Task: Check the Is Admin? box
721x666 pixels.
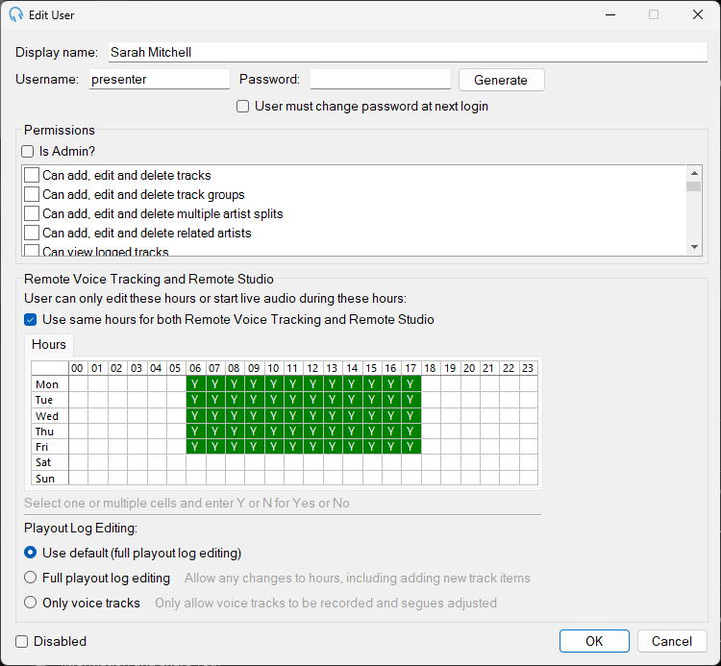Action: pos(28,151)
